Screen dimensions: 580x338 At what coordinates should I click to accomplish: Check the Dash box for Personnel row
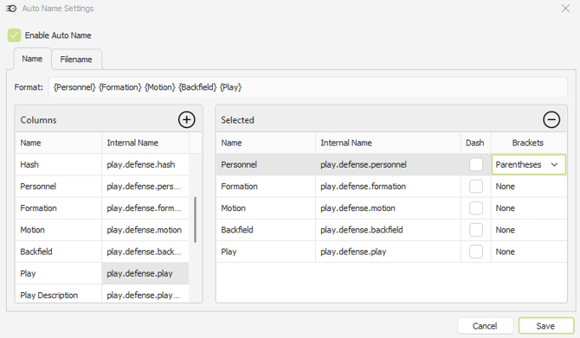tap(476, 164)
